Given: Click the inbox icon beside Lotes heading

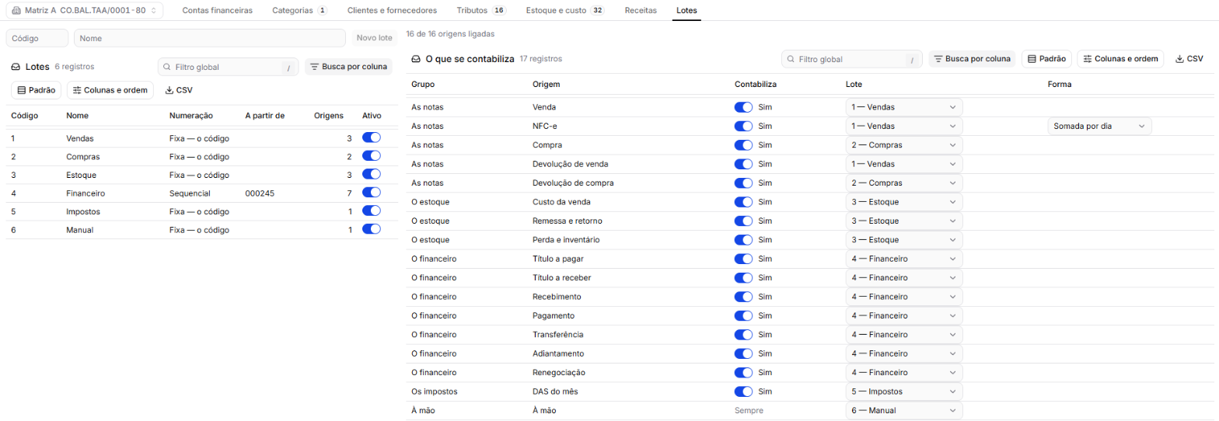Looking at the screenshot, I should (16, 67).
